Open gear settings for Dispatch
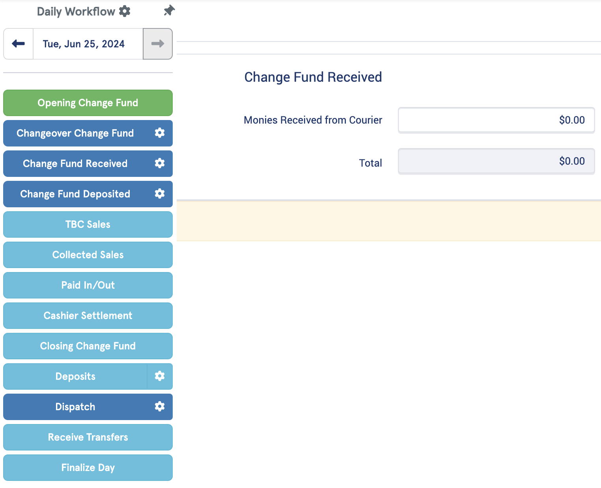The height and width of the screenshot is (488, 601). point(160,407)
